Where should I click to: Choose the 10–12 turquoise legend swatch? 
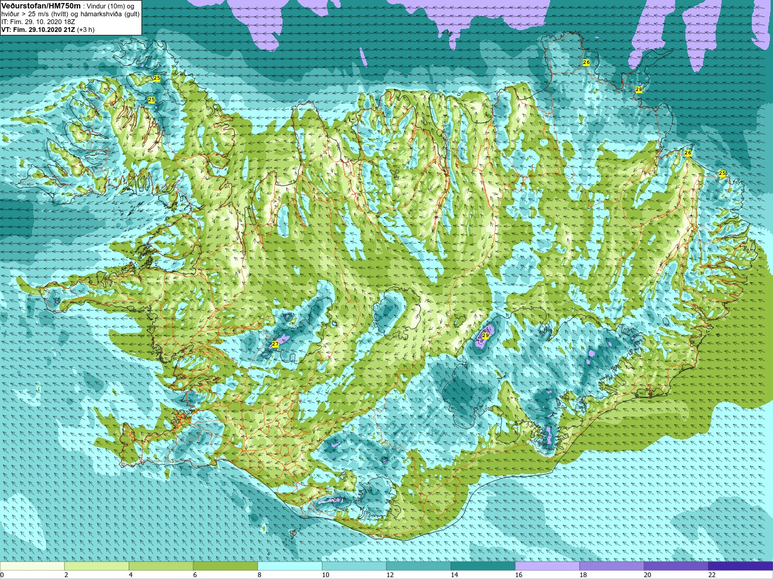pos(354,566)
